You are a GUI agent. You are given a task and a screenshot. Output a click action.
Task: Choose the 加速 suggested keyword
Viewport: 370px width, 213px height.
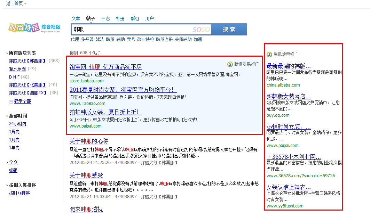click(x=198, y=39)
